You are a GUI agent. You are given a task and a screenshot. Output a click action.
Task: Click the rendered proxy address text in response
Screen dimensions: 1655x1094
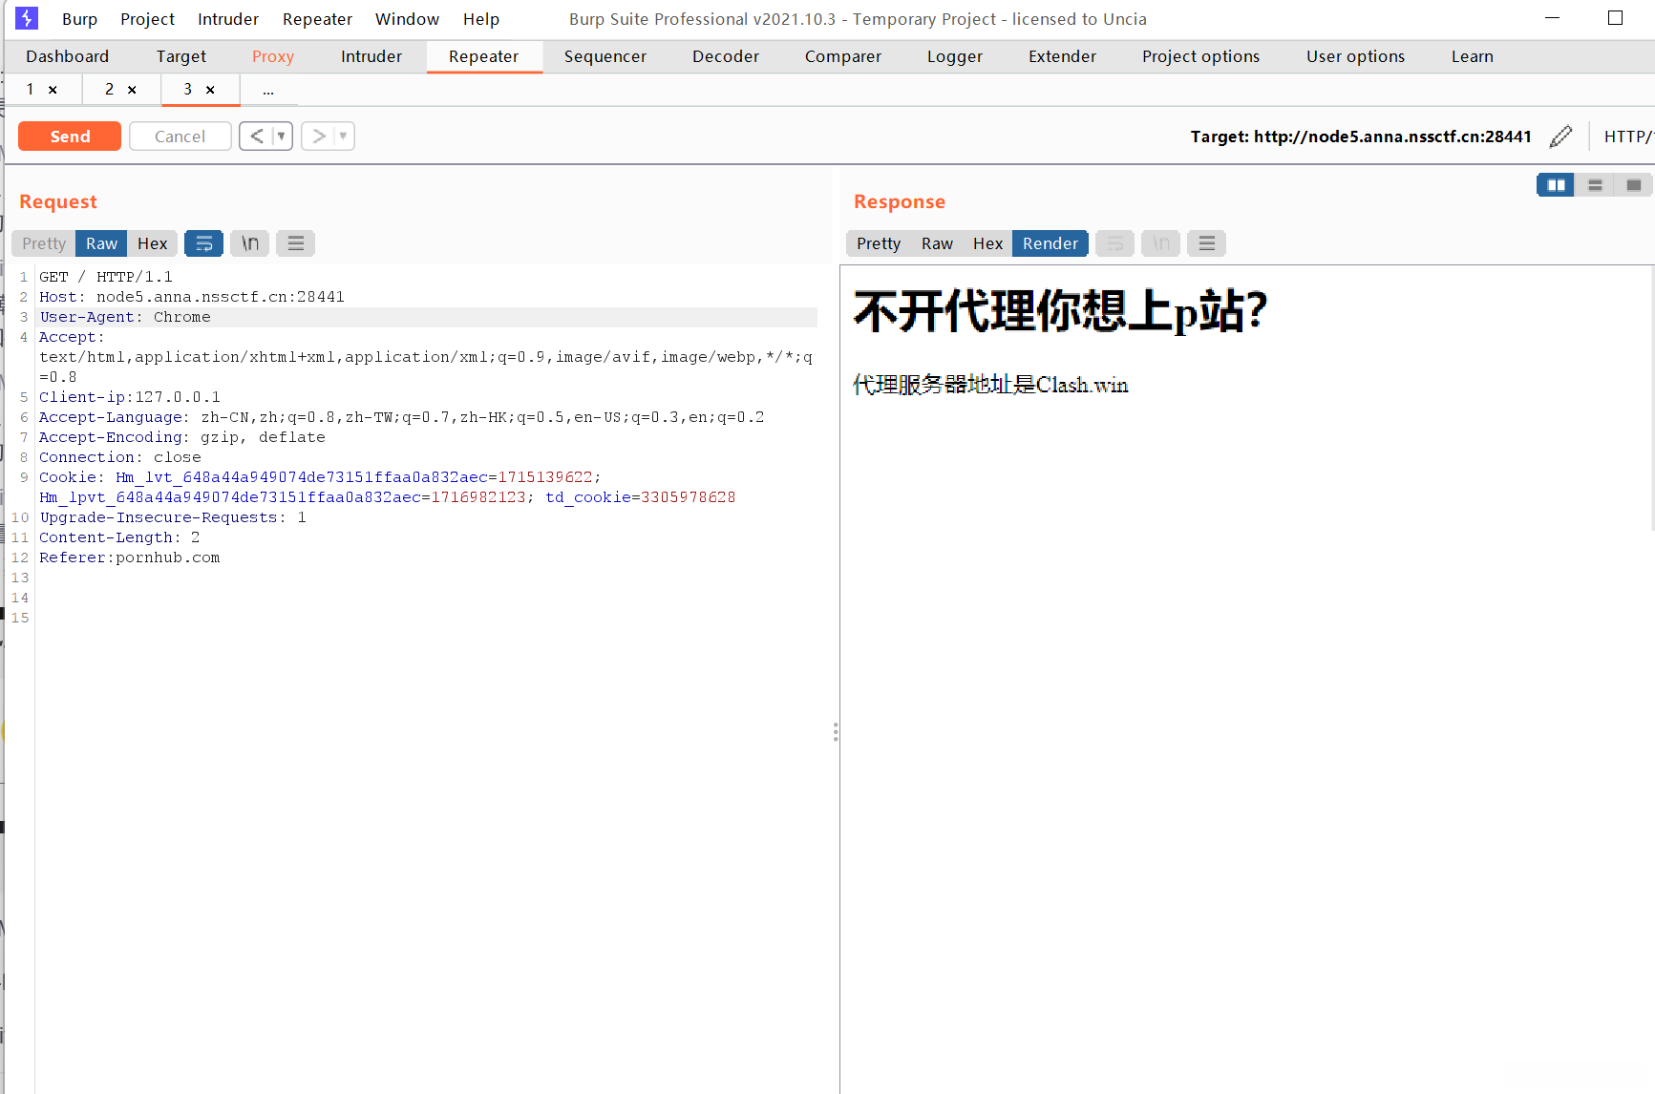(990, 385)
